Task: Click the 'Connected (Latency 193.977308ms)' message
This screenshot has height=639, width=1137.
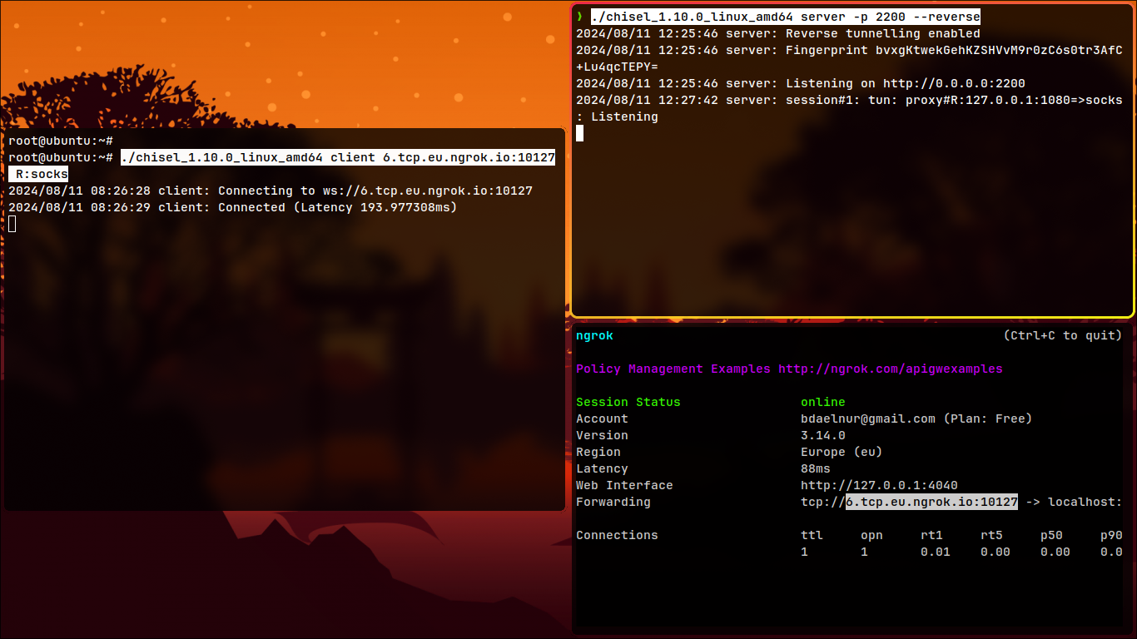Action: (337, 207)
